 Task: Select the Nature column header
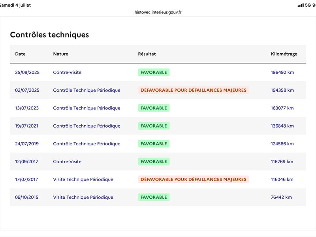point(61,54)
